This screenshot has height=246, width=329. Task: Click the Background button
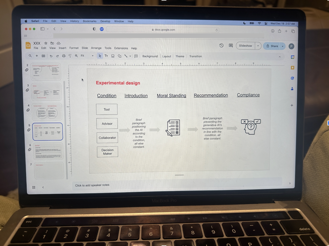(150, 56)
